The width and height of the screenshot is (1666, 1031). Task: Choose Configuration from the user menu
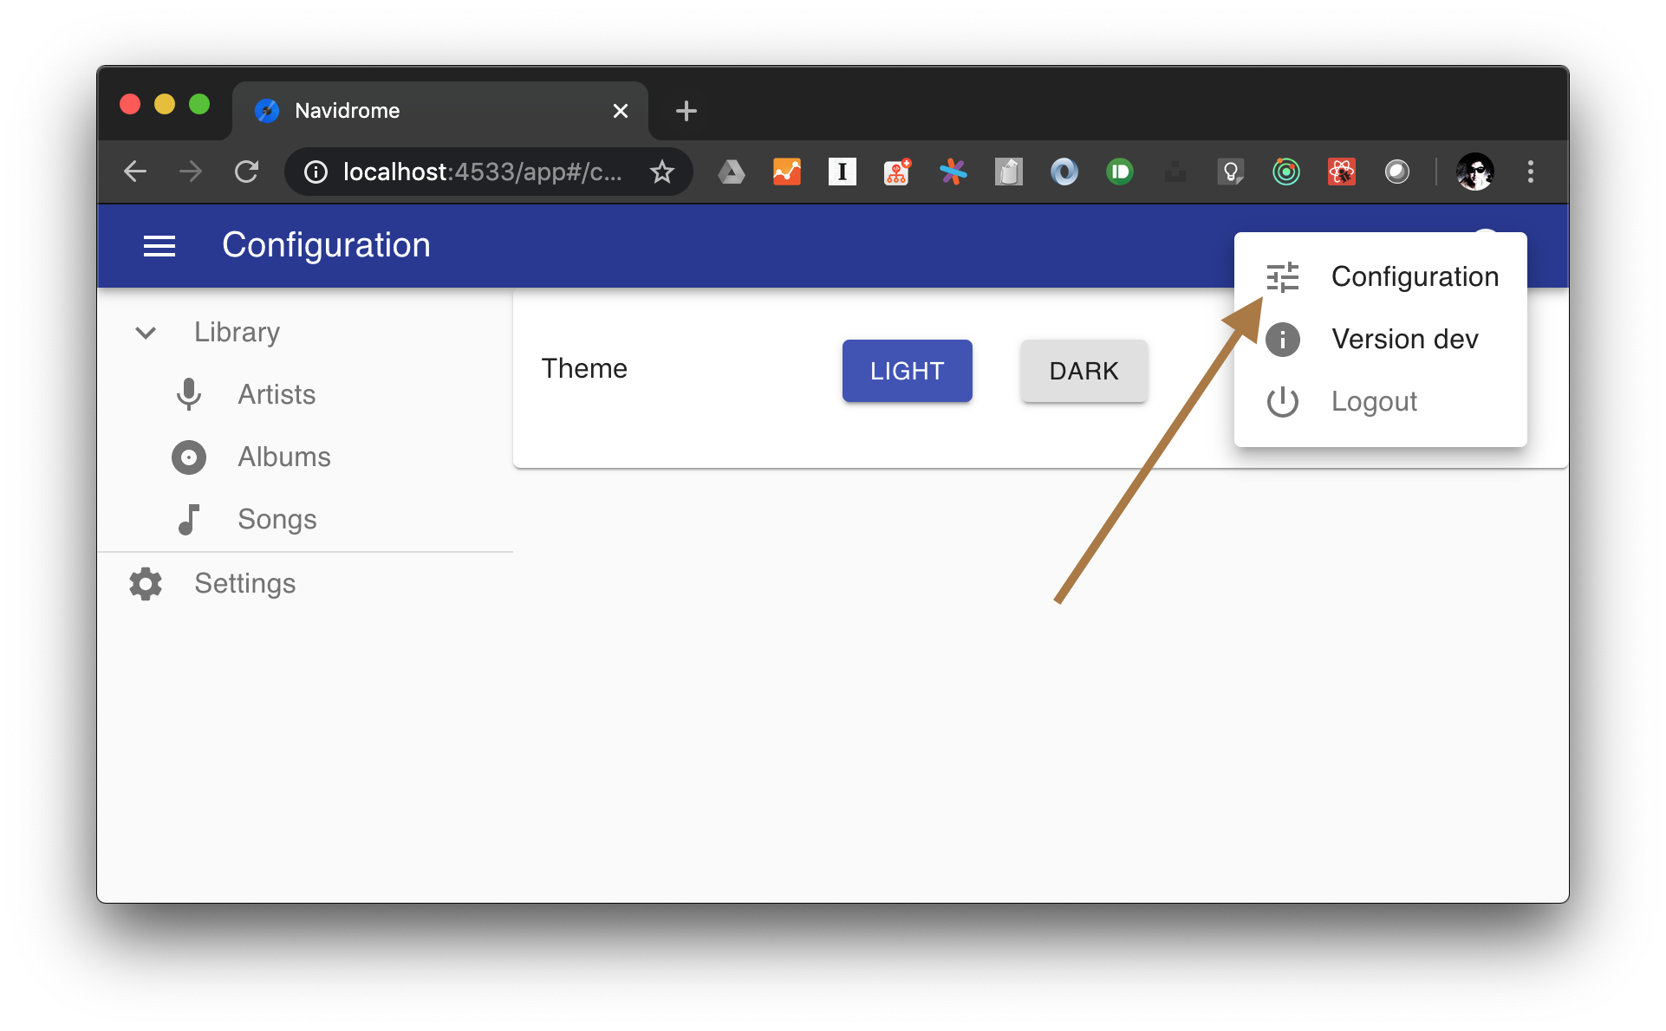point(1381,277)
